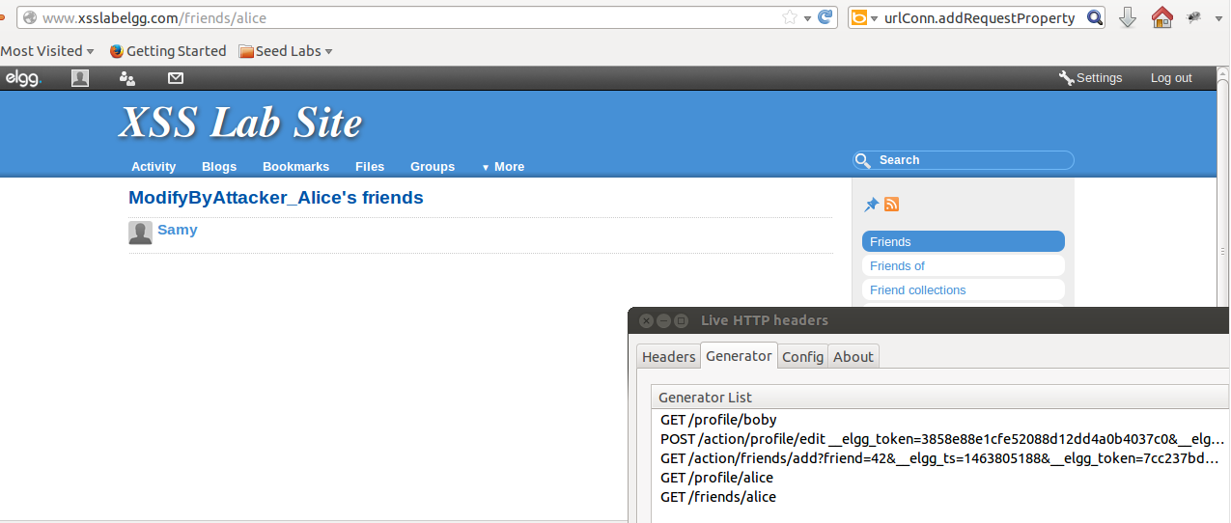
Task: Open Samy's profile link
Action: 178,230
